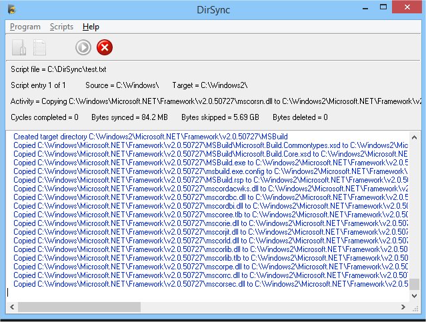Open the Program menu
The width and height of the screenshot is (426, 322).
click(x=25, y=27)
